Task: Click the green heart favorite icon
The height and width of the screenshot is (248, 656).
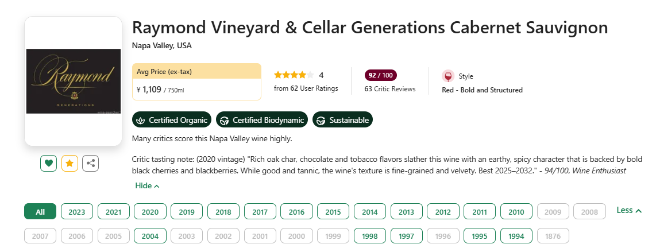Action: (48, 163)
